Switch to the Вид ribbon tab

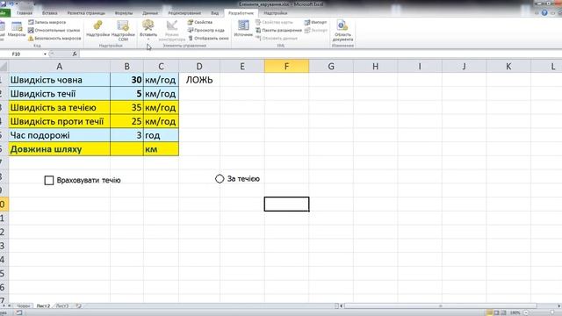point(214,13)
